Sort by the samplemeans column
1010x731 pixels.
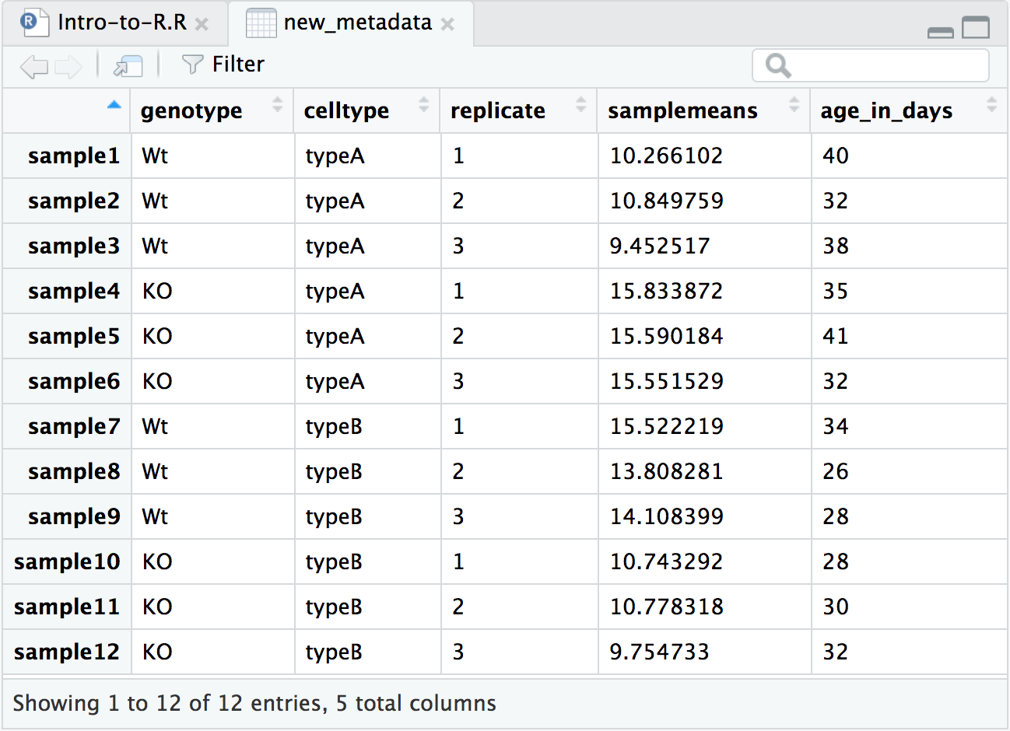pyautogui.click(x=682, y=111)
